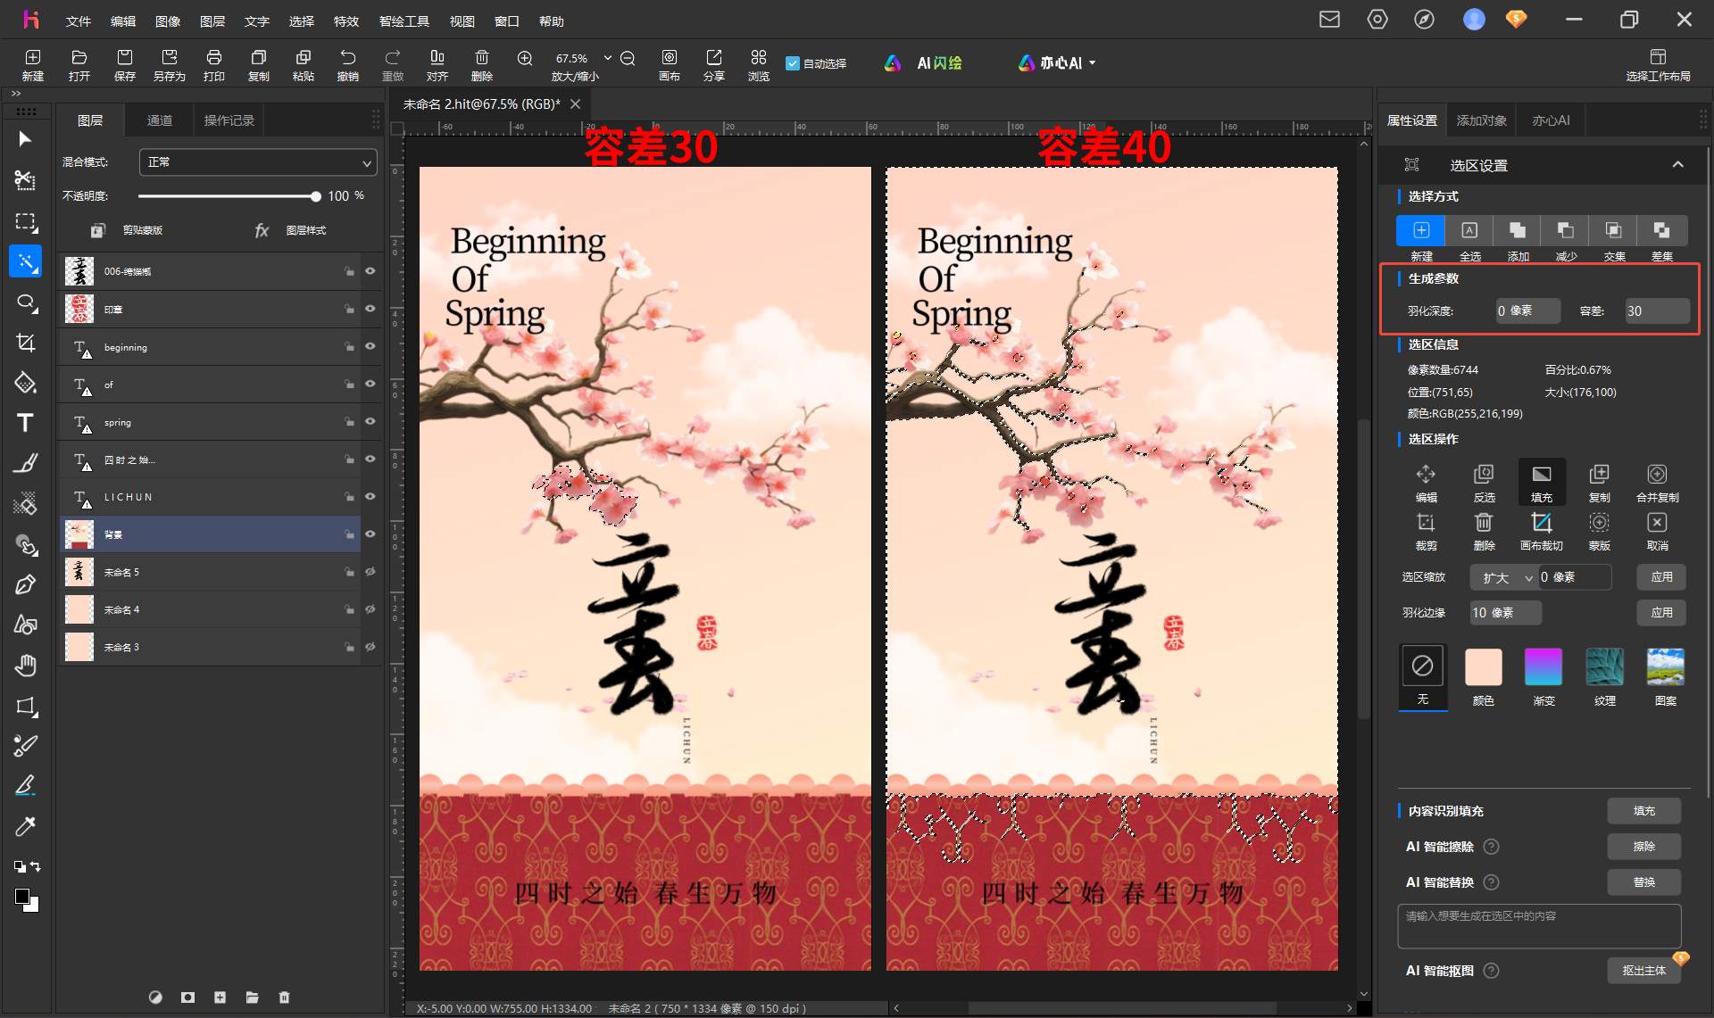Toggle the 自动选择 auto-select checkbox
Image resolution: width=1714 pixels, height=1018 pixels.
pos(792,63)
